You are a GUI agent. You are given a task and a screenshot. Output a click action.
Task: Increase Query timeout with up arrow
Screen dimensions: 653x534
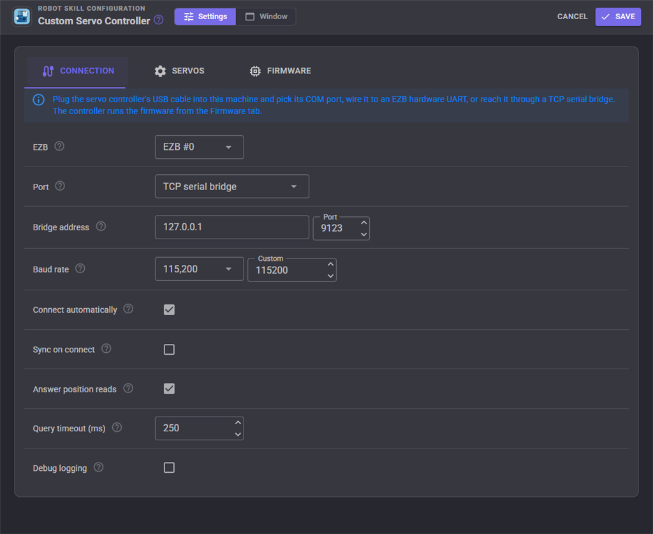(238, 423)
